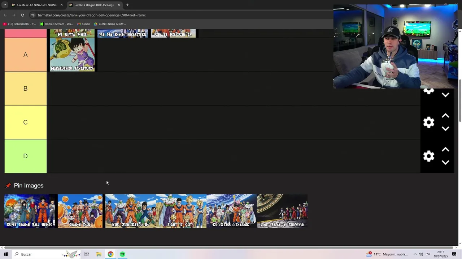Click the page vertical scrollbar
This screenshot has width=462, height=259.
pyautogui.click(x=460, y=101)
